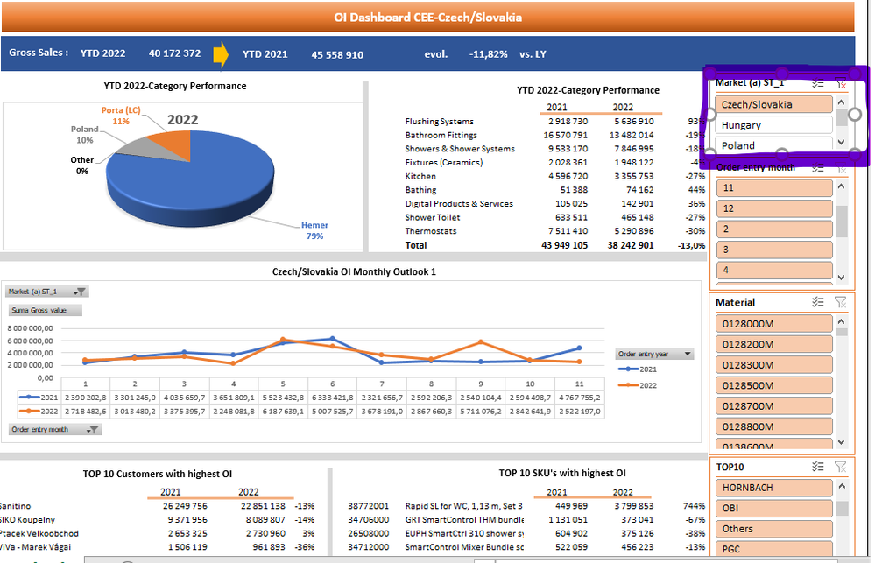875x563 pixels.
Task: Click Suma Gross value field button
Action: (x=46, y=310)
